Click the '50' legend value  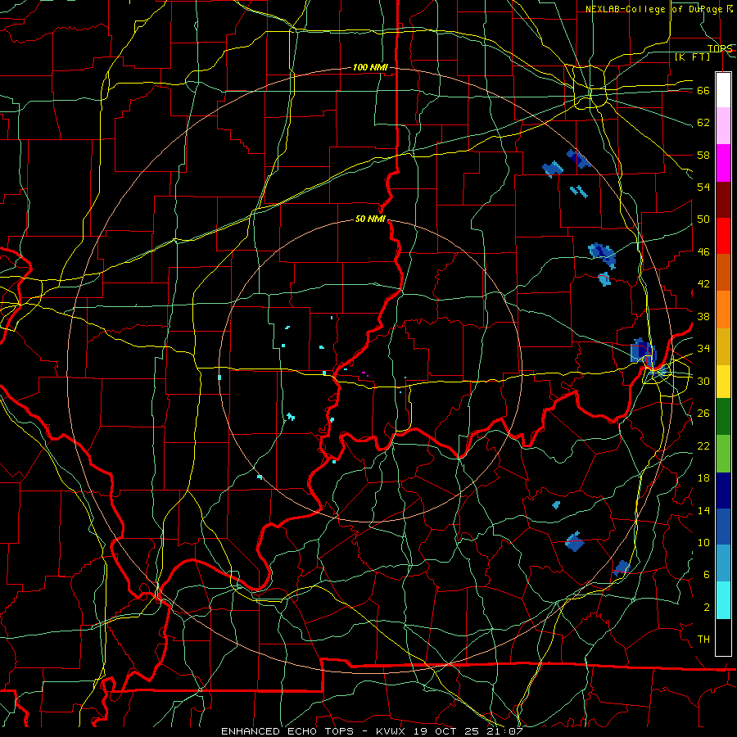[703, 219]
